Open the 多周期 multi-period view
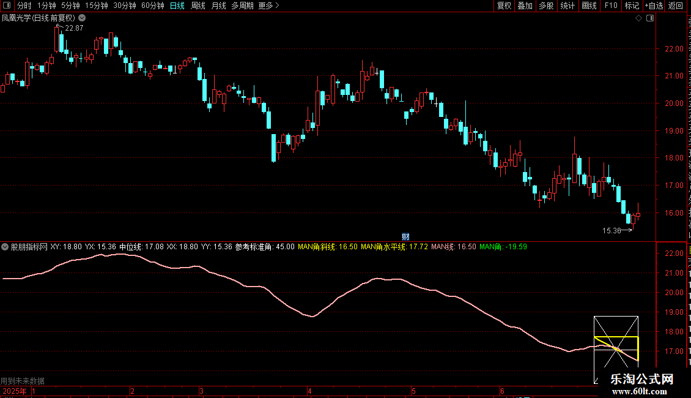The width and height of the screenshot is (691, 398). [242, 6]
